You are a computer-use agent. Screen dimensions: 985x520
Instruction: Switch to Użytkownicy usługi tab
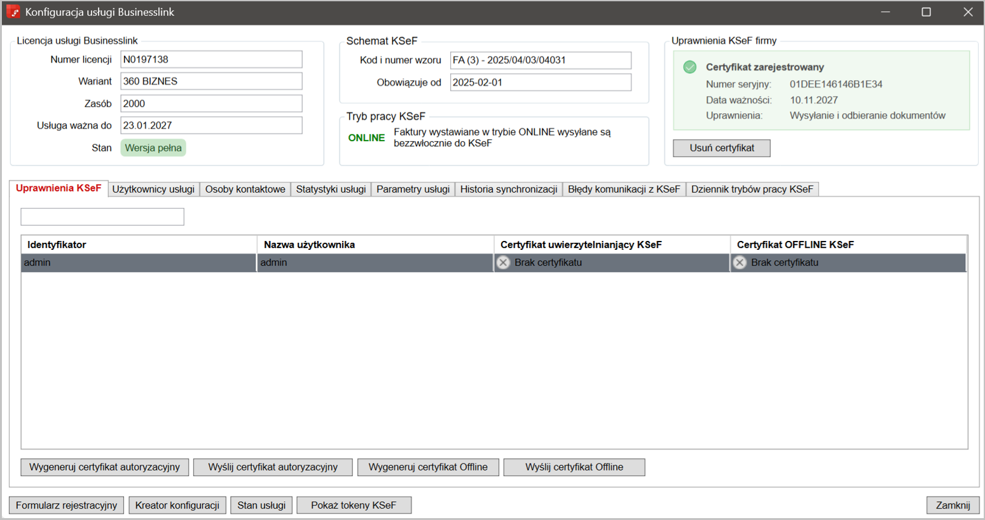pyautogui.click(x=153, y=189)
